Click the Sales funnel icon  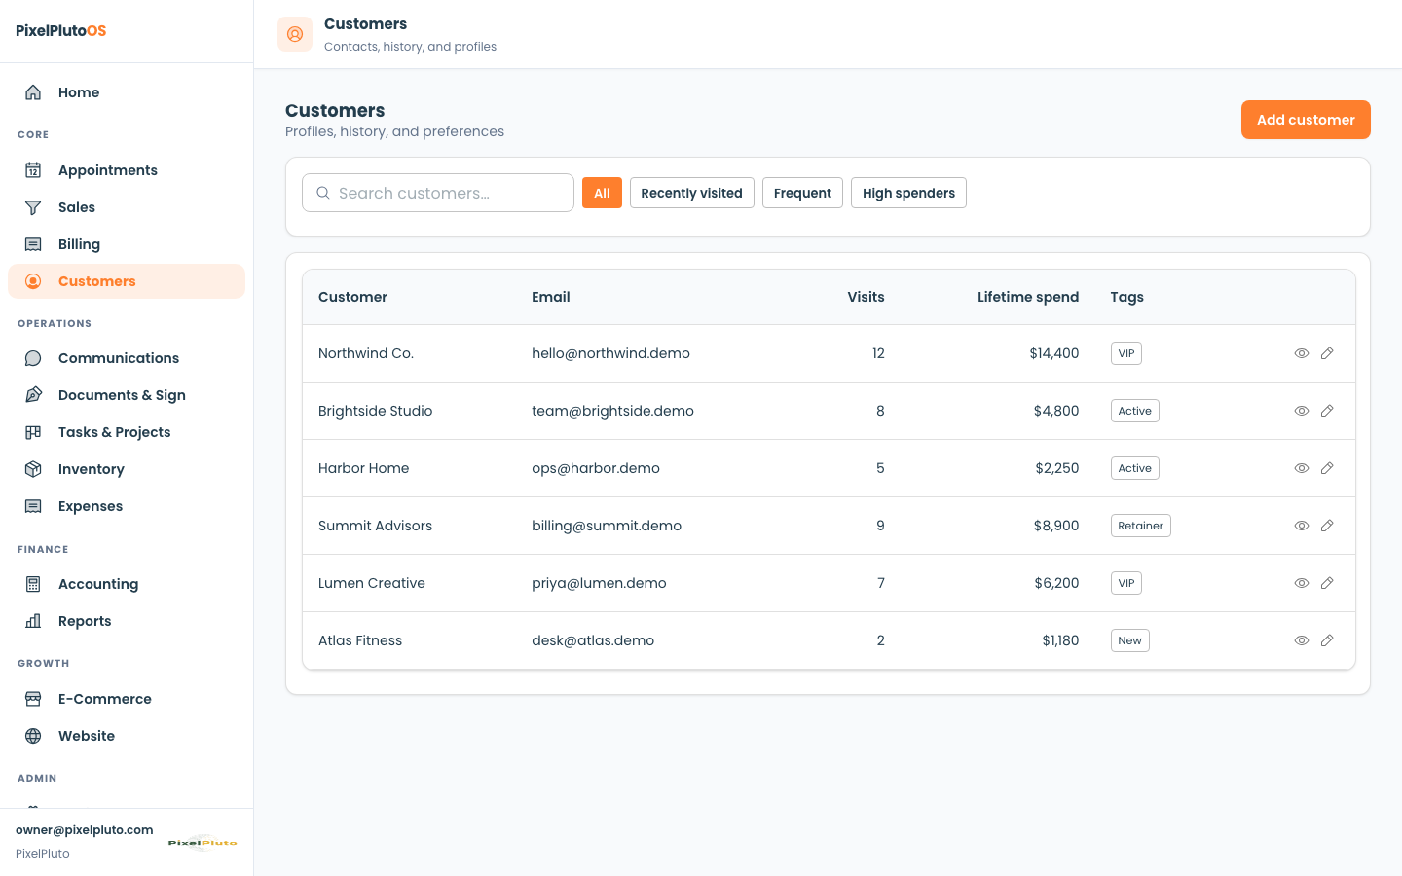tap(33, 207)
